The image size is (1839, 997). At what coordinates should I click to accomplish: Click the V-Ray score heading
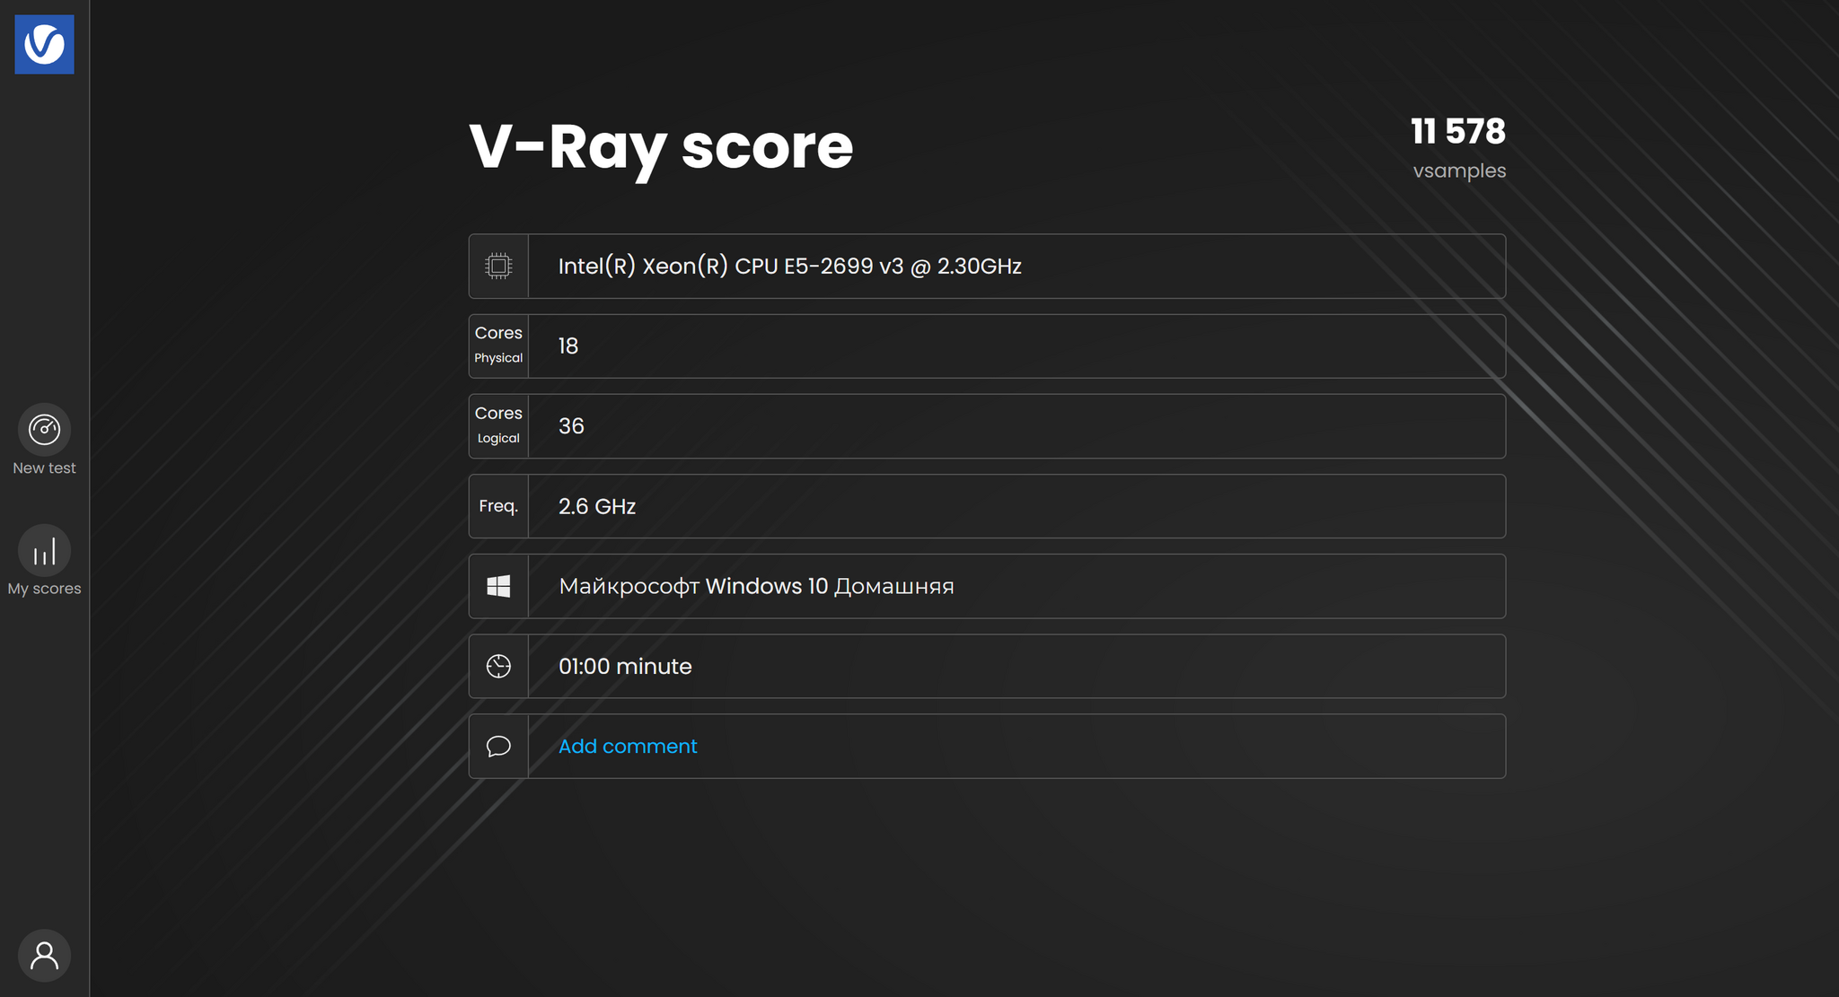661,146
